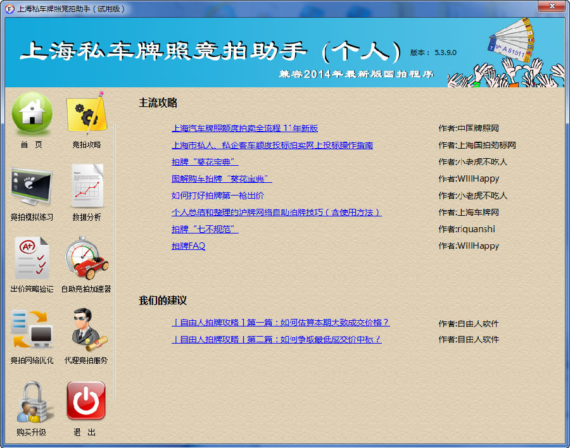This screenshot has width=570, height=448.
Task: Open the 拍牌"七不规范" link
Action: click(x=206, y=229)
